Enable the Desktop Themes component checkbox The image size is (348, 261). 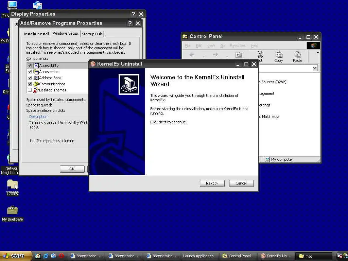pyautogui.click(x=30, y=90)
